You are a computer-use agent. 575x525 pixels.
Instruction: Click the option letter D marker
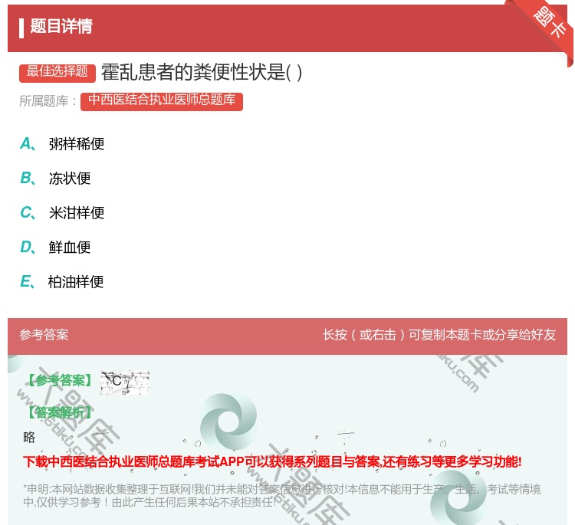[x=27, y=247]
